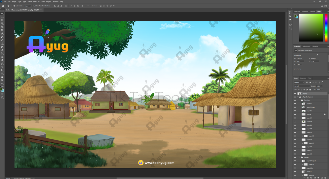This screenshot has width=329, height=179.
Task: Click the delete layer trash icon
Action: pyautogui.click(x=325, y=178)
